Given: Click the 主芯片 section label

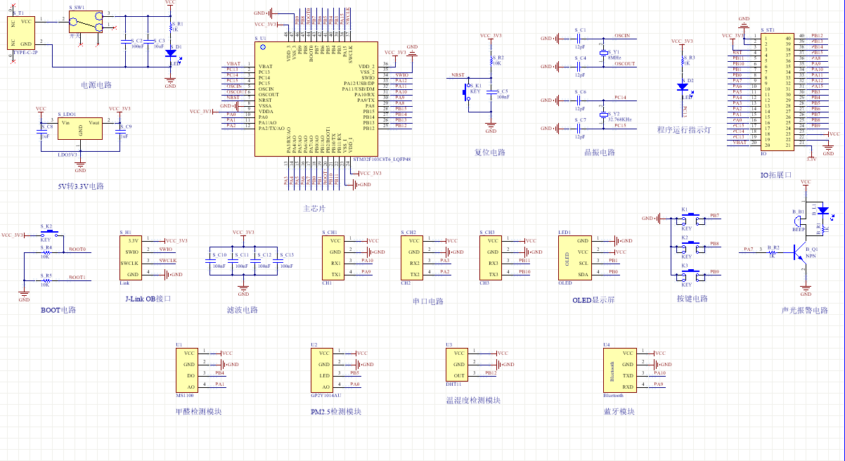Looking at the screenshot, I should [314, 209].
